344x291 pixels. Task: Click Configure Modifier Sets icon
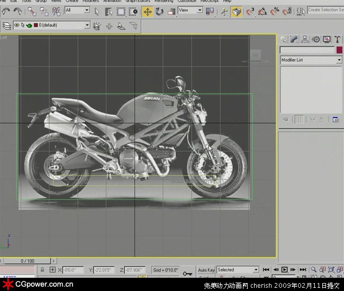tap(336, 120)
